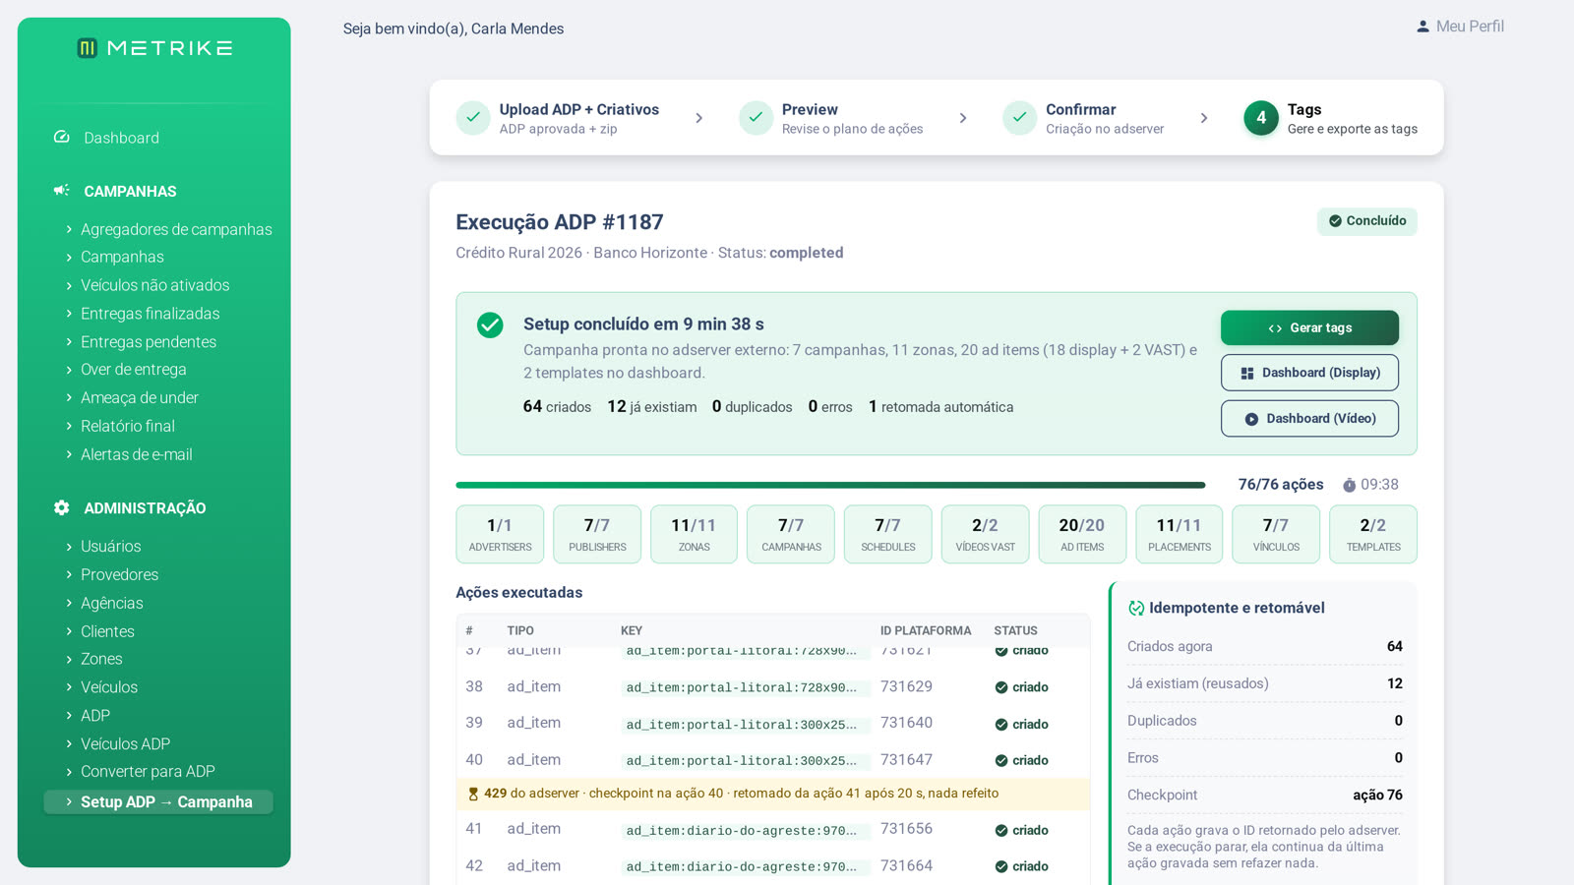Click the criado status in row 42
1574x885 pixels.
1021,866
